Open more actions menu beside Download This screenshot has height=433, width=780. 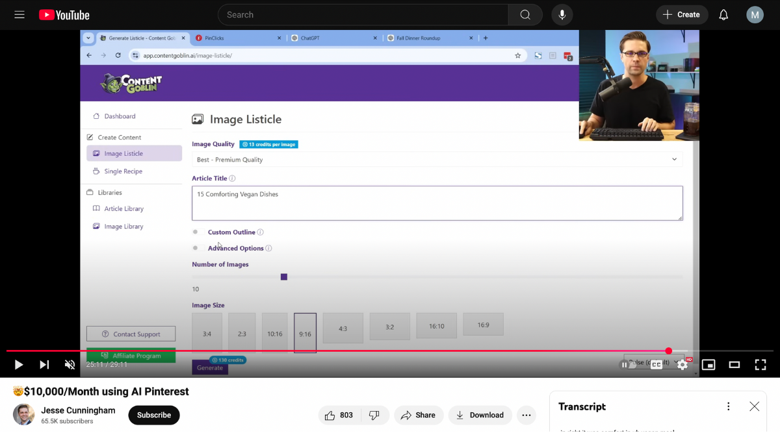[x=526, y=415]
